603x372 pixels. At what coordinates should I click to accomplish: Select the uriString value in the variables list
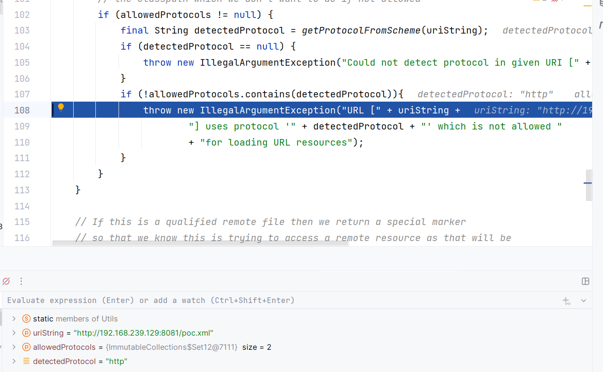(x=144, y=333)
